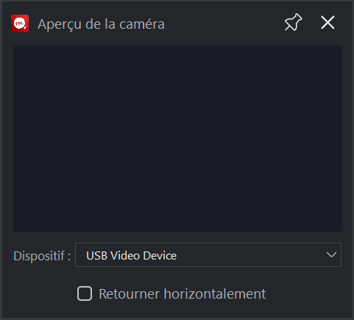Click the pushpin icon in title bar
The image size is (354, 320).
pos(293,23)
